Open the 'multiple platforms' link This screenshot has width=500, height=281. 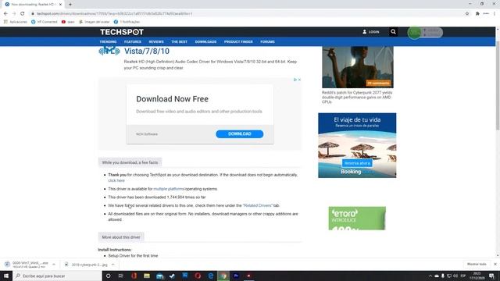click(x=169, y=189)
